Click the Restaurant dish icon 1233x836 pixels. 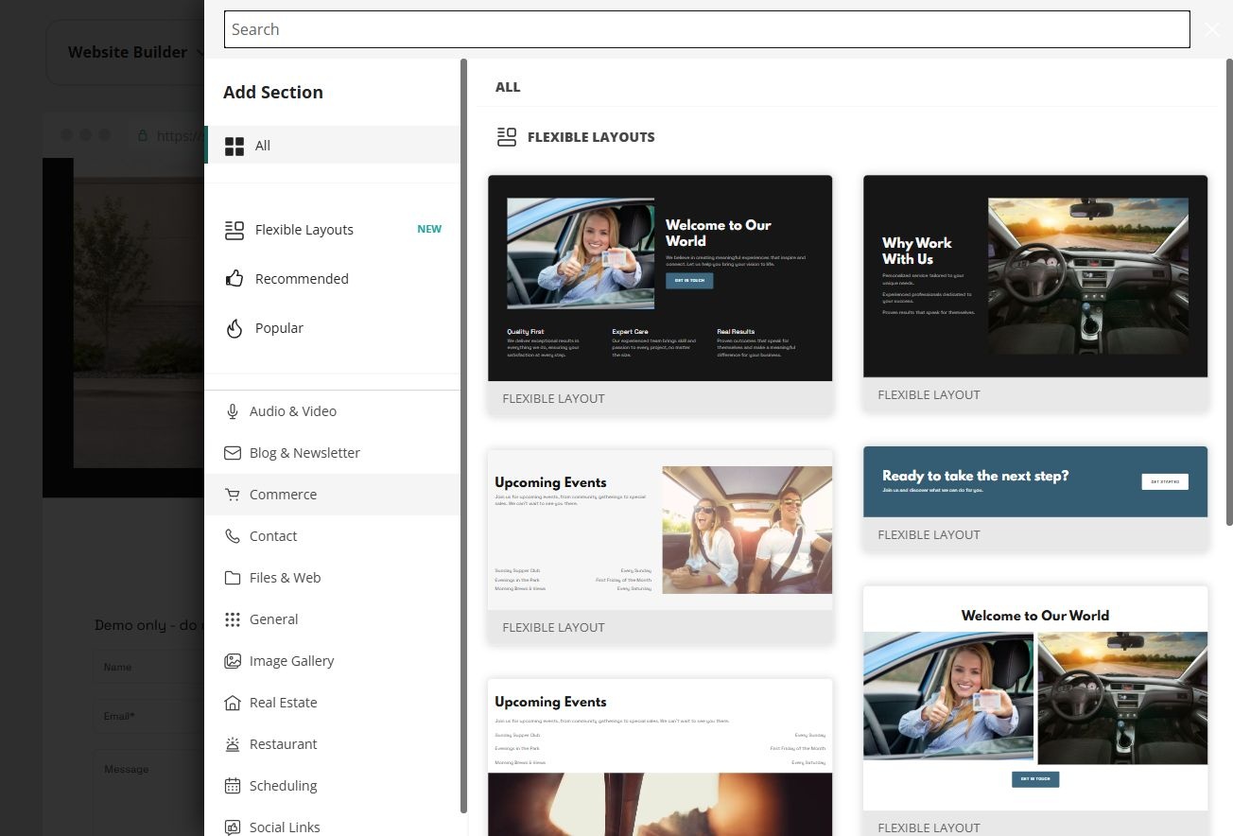(233, 744)
